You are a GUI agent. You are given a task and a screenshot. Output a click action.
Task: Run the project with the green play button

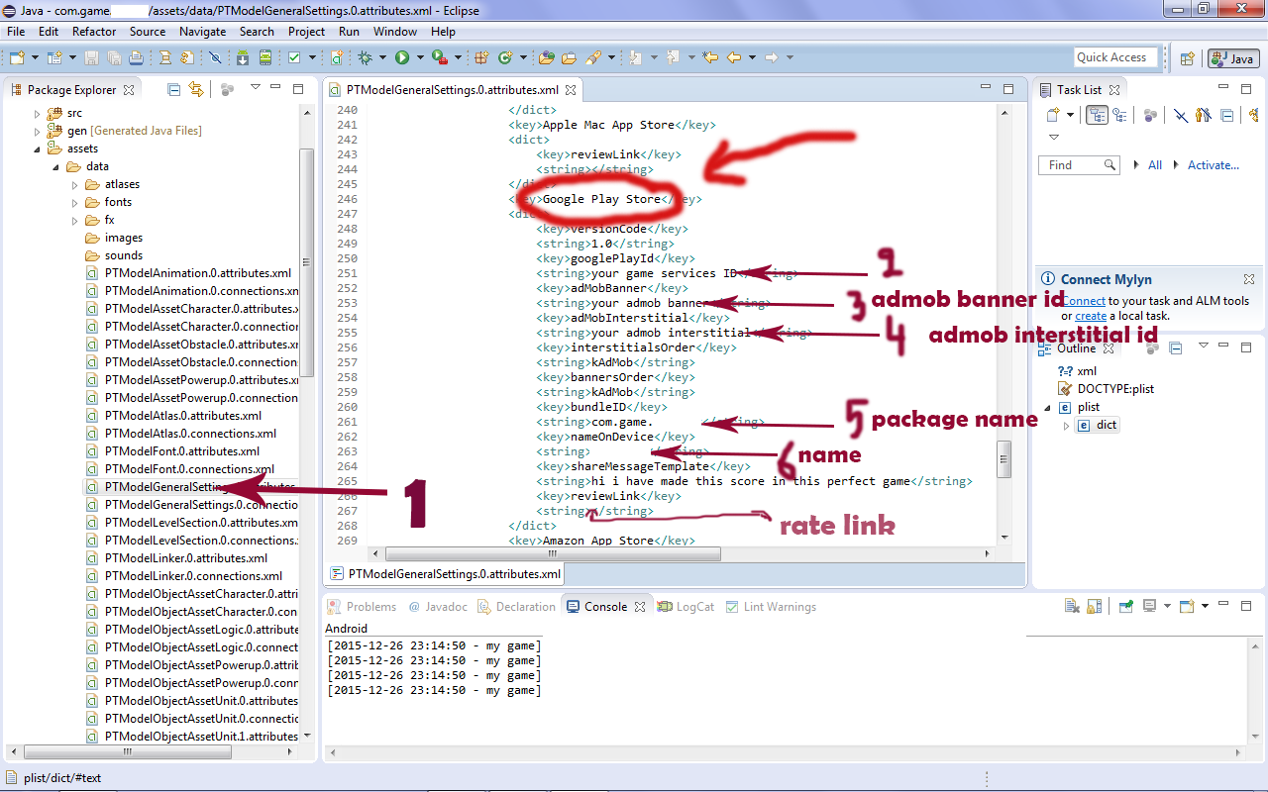pyautogui.click(x=402, y=58)
